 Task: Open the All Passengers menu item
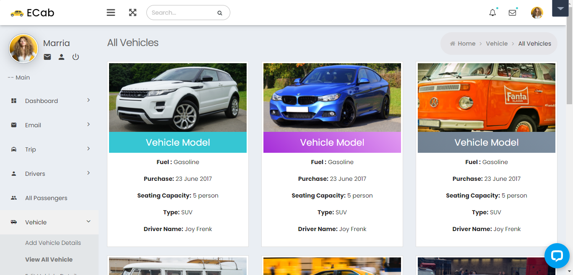pos(46,198)
